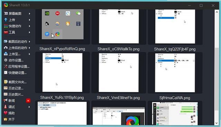Screen dimensions: 221x127
Task: Open 应用程序设置 menu entry
Action: (17, 66)
